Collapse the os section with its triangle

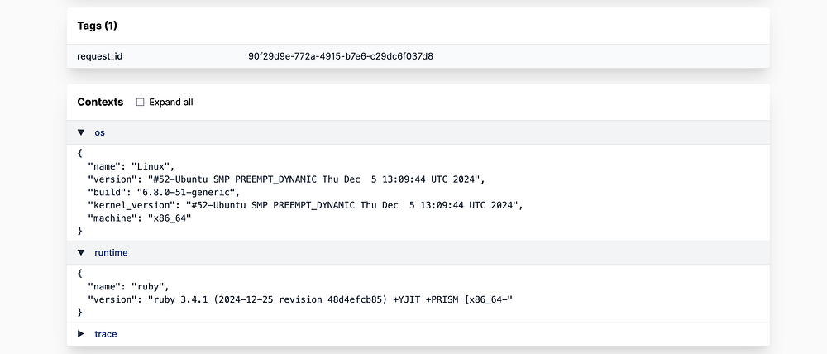tap(81, 132)
